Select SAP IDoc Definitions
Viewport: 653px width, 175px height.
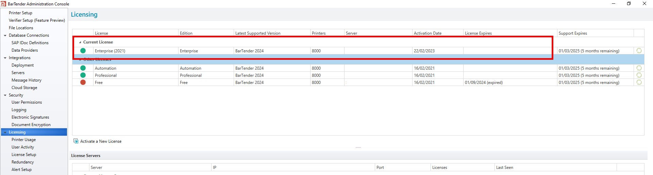pyautogui.click(x=30, y=43)
